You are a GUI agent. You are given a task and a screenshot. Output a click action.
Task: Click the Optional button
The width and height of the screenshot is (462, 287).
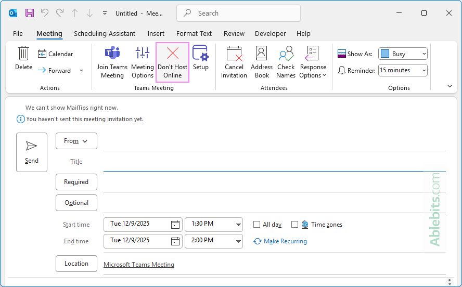[x=76, y=203]
